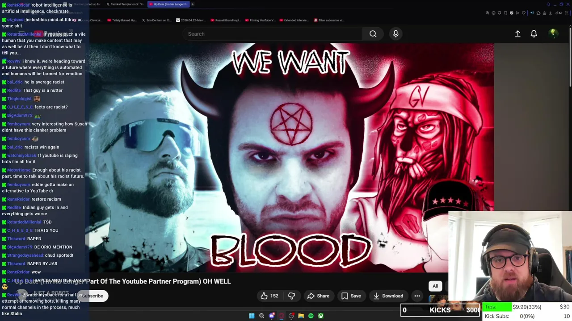Dislike the video with thumbs-down

coord(291,296)
